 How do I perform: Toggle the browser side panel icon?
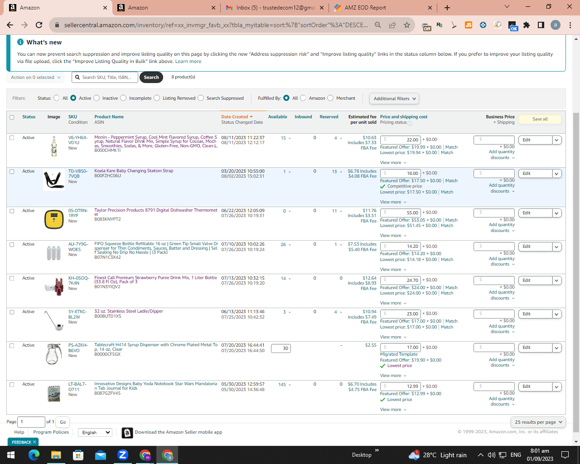pyautogui.click(x=541, y=25)
